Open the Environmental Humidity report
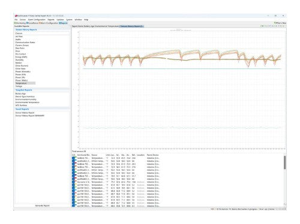300x224 pixels. pyautogui.click(x=26, y=99)
